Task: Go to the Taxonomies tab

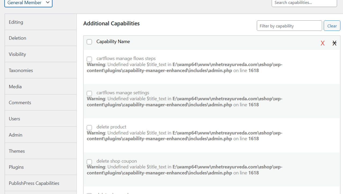Action: (41, 70)
